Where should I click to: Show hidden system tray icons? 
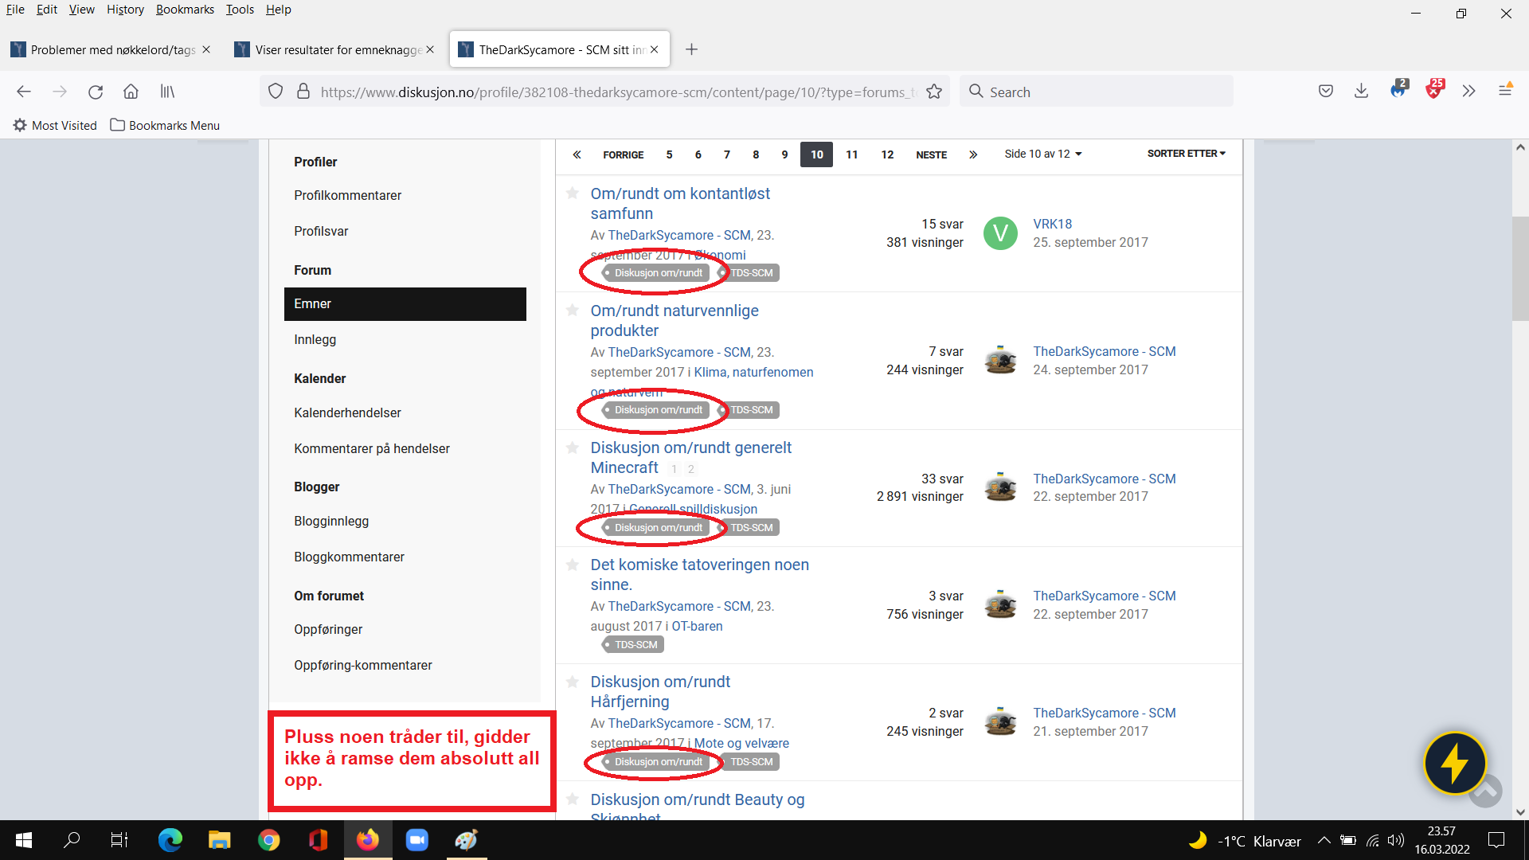click(x=1324, y=840)
